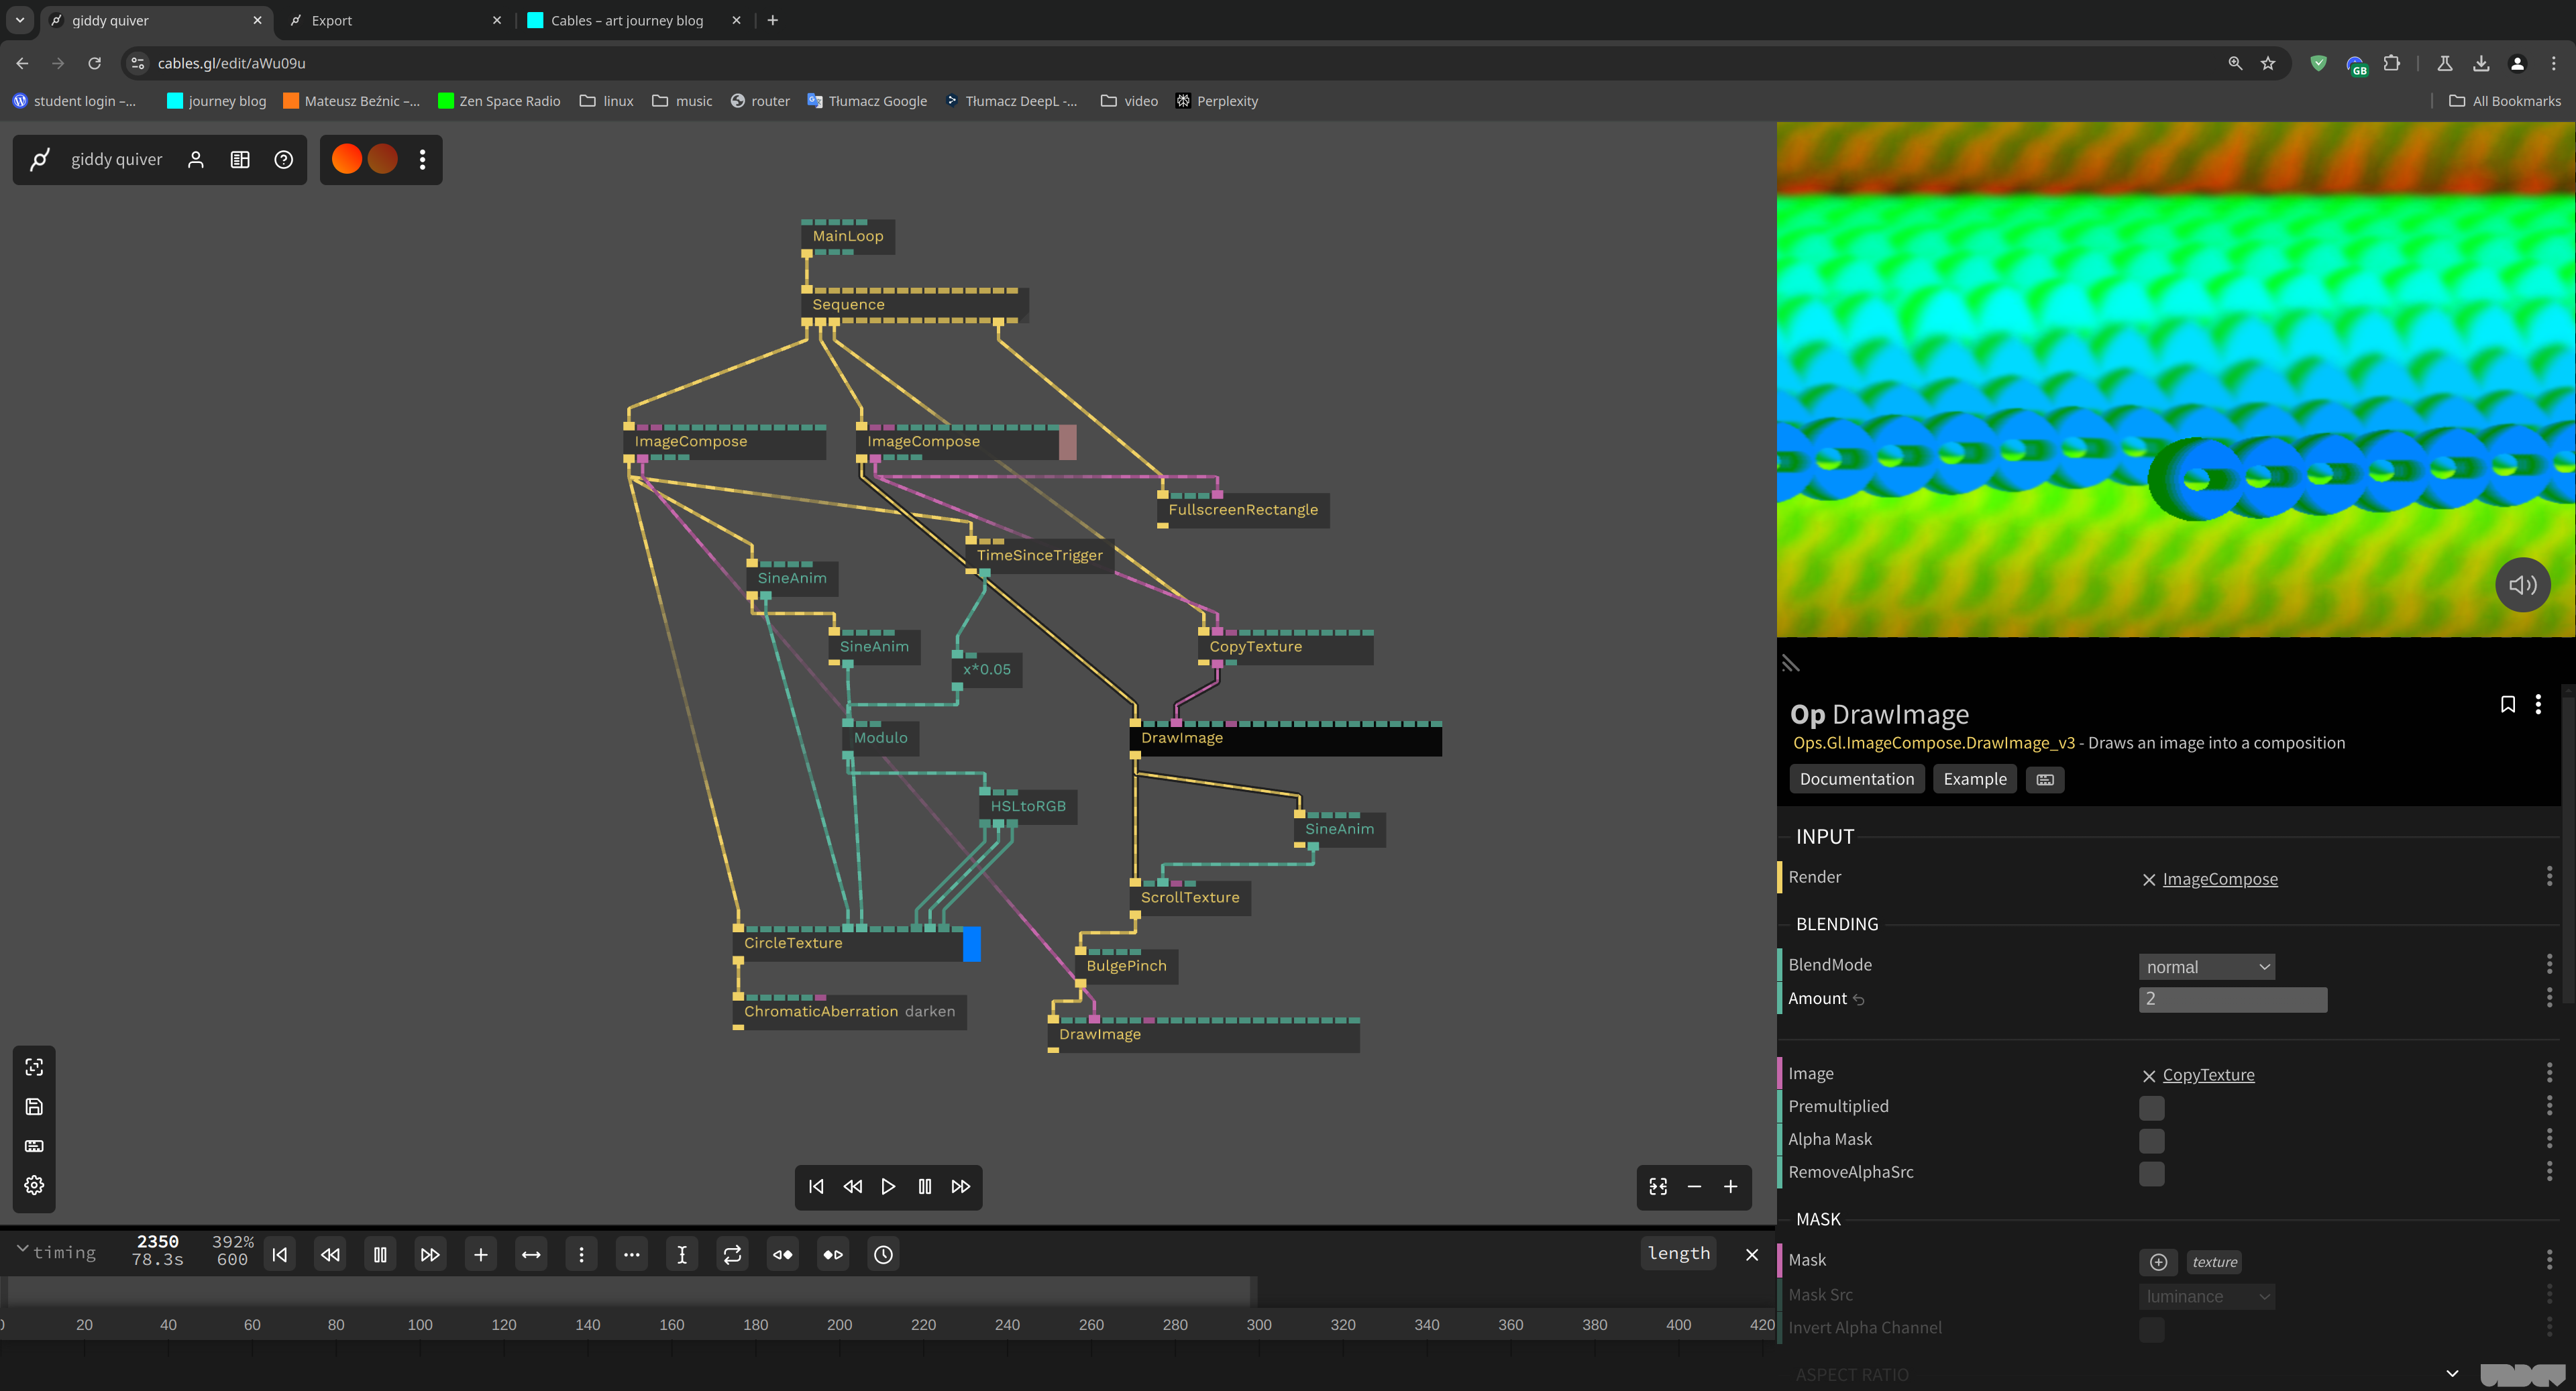The width and height of the screenshot is (2576, 1391).
Task: Open Render port options menu
Action: 2549,876
